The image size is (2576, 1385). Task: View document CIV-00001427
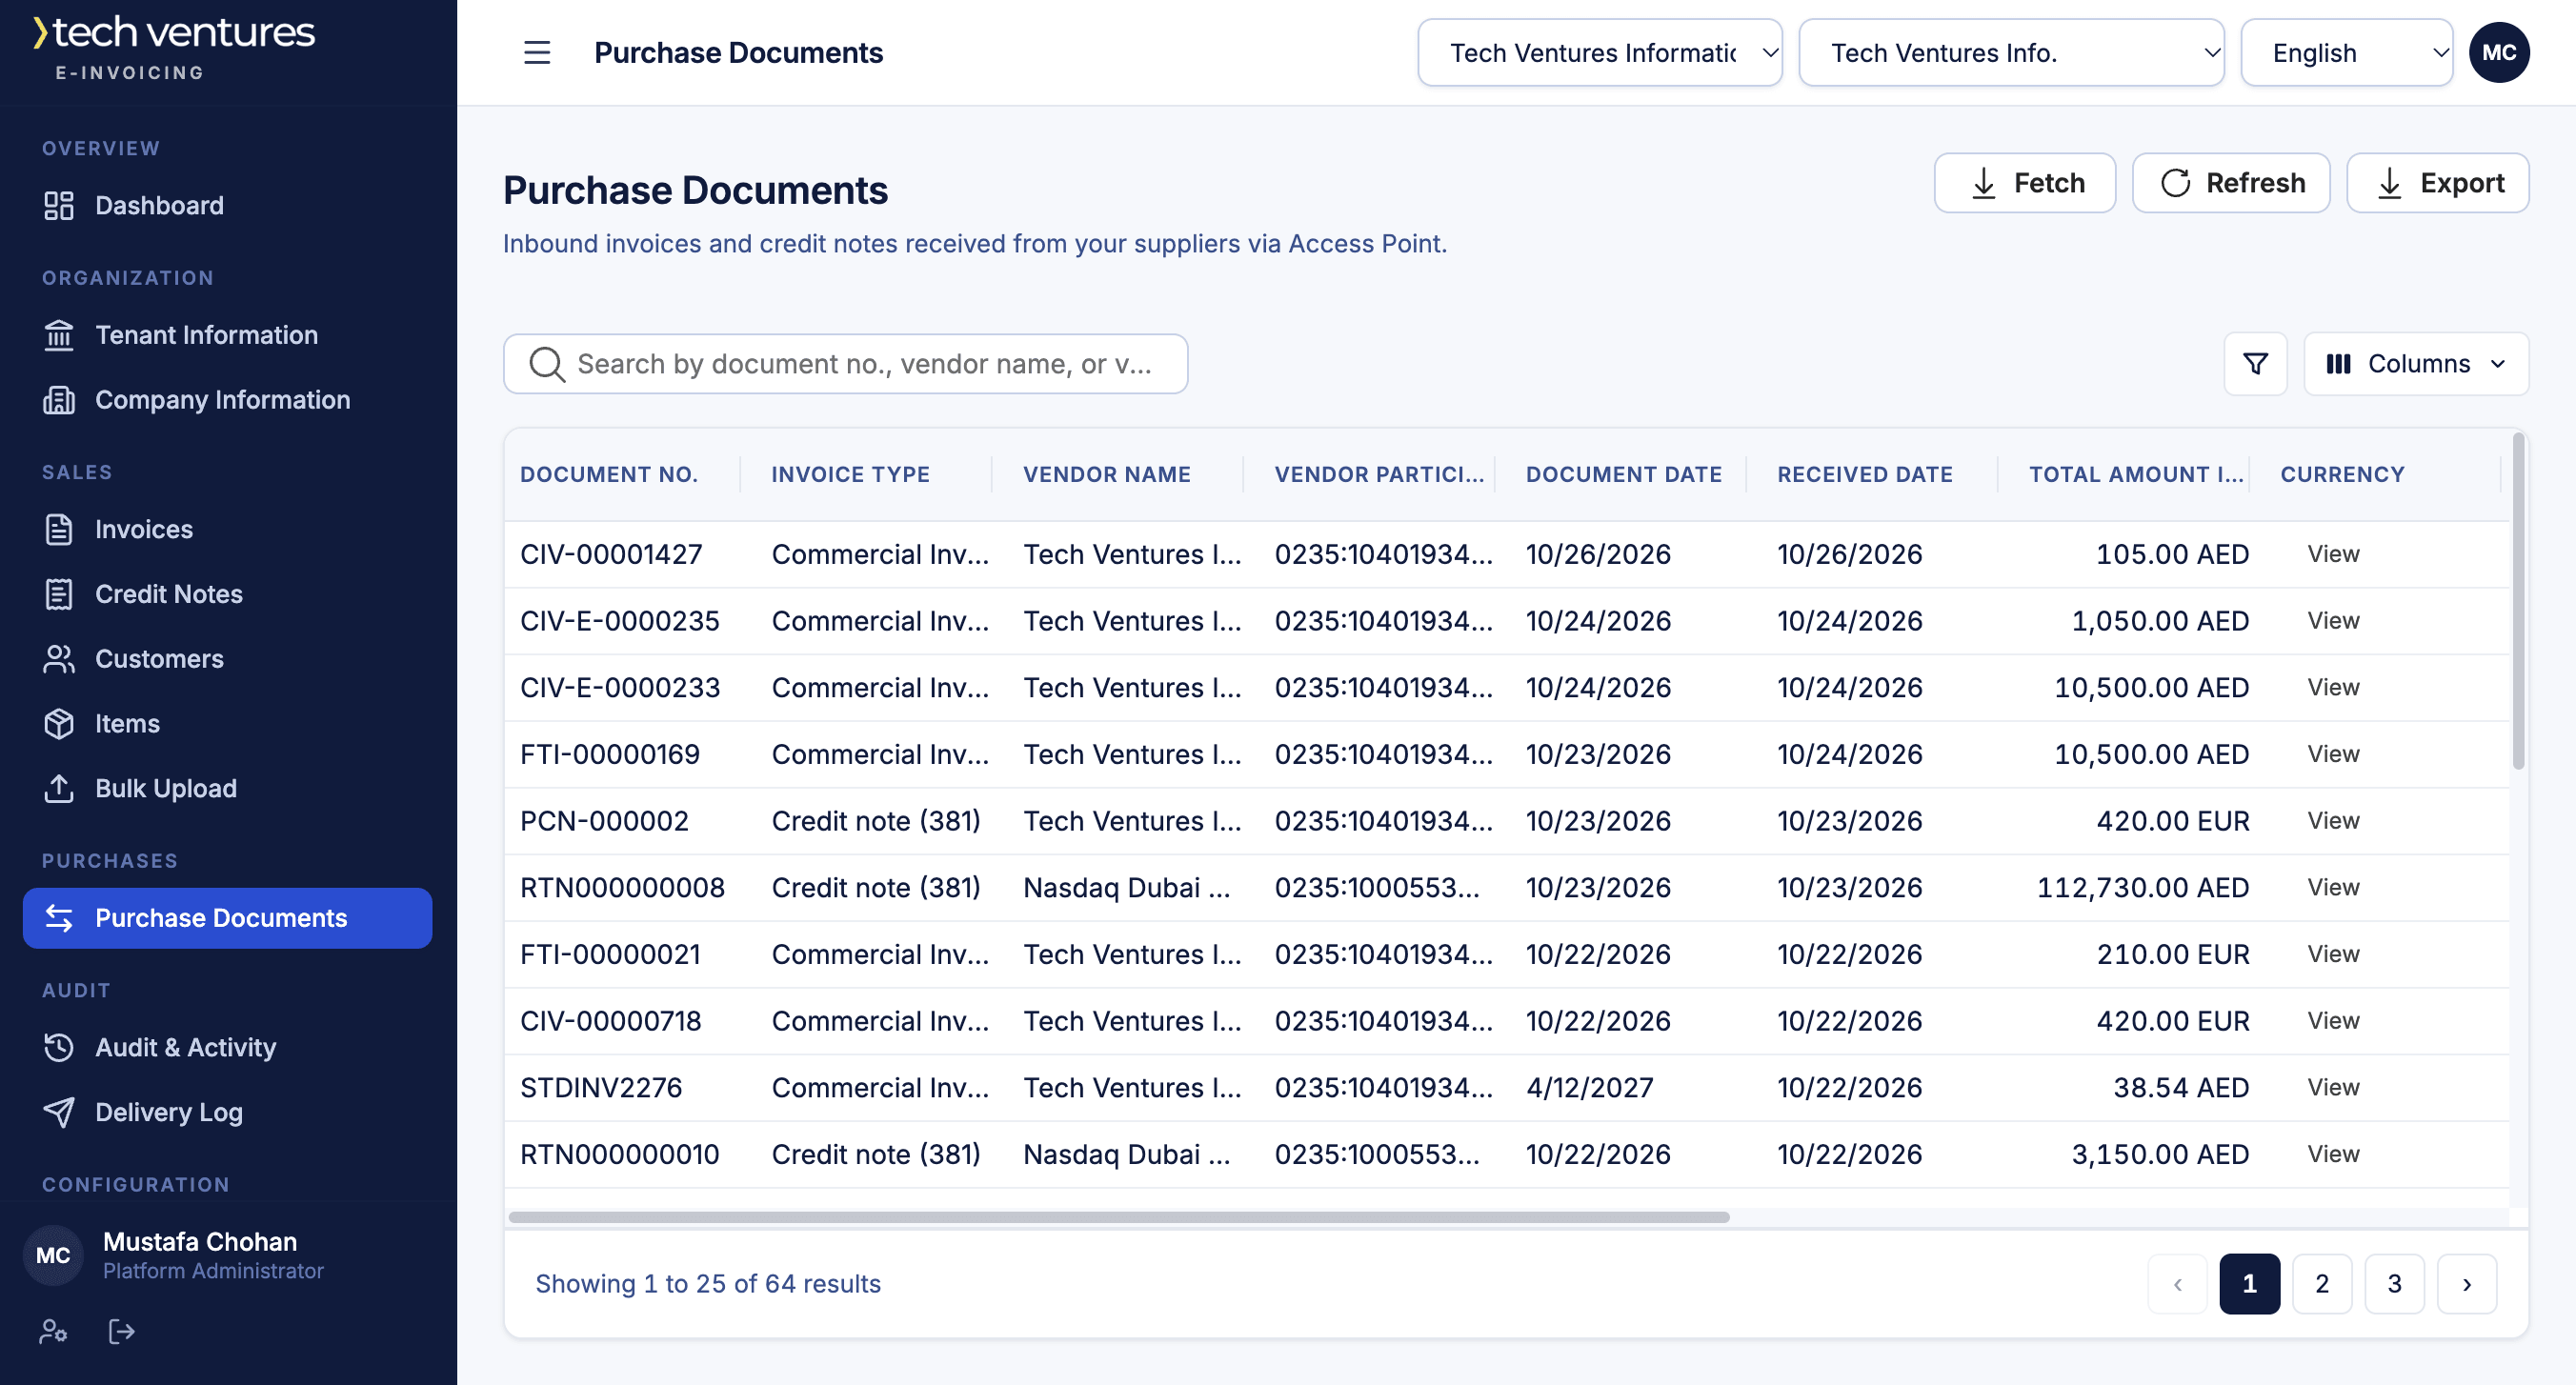[2333, 554]
